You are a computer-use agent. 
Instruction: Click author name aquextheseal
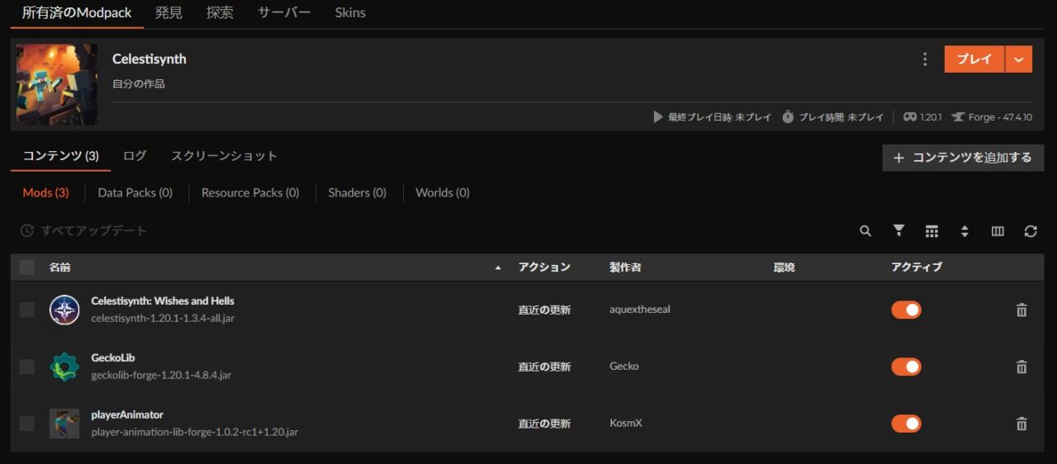coord(640,310)
